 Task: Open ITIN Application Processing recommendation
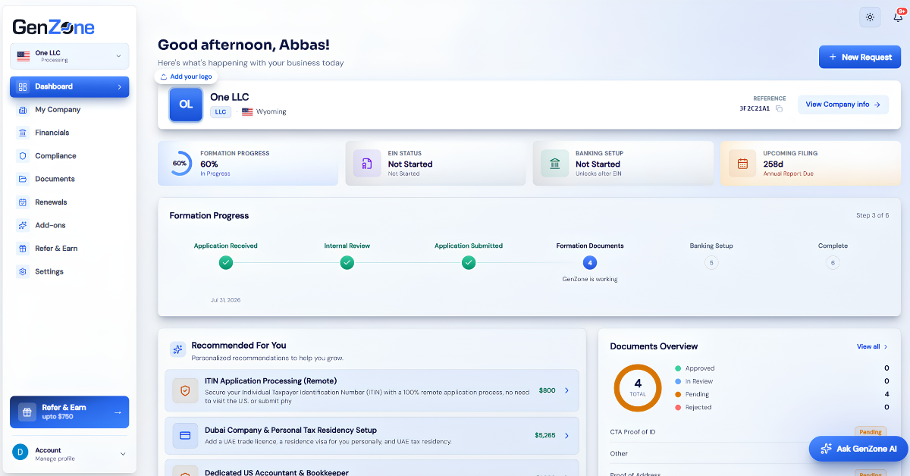tap(372, 390)
